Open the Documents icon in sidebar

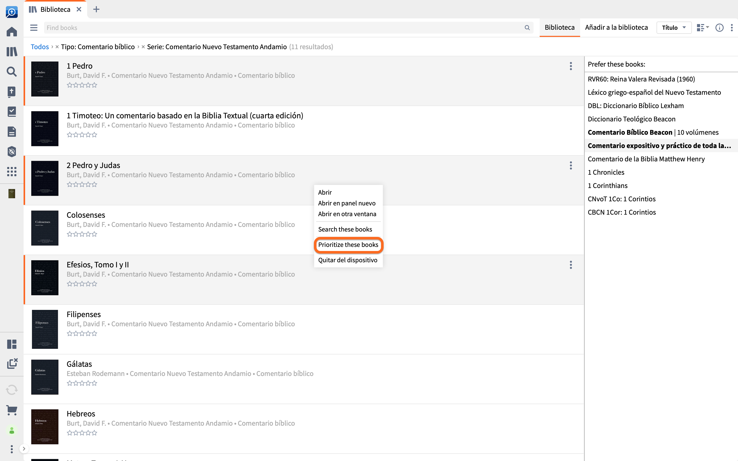tap(12, 132)
